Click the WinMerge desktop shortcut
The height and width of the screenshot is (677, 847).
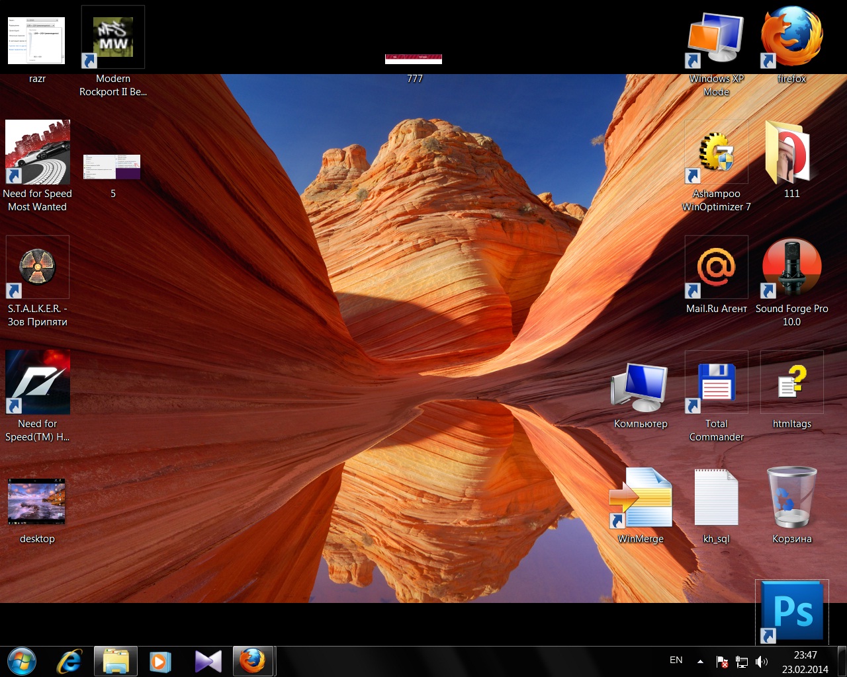(641, 498)
